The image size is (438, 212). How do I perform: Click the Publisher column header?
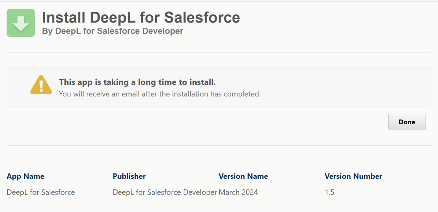(129, 176)
